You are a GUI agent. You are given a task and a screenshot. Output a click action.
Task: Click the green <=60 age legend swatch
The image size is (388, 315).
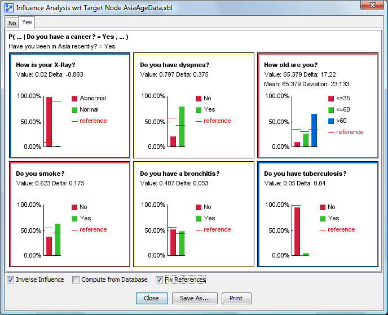coord(331,109)
